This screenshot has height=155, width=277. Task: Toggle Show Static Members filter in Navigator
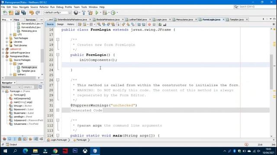tap(15, 139)
